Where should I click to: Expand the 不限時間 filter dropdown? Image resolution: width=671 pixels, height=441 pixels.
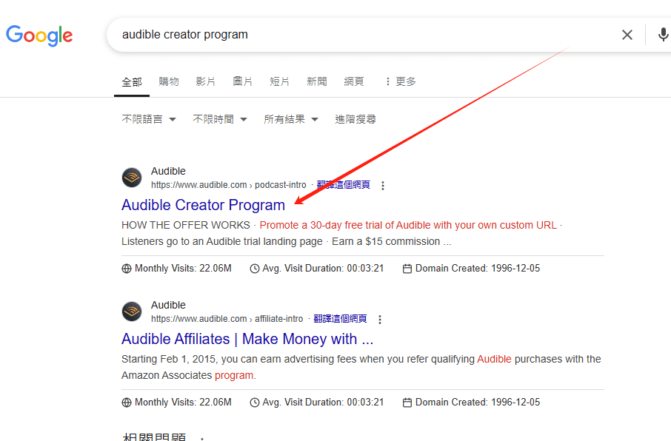[220, 119]
